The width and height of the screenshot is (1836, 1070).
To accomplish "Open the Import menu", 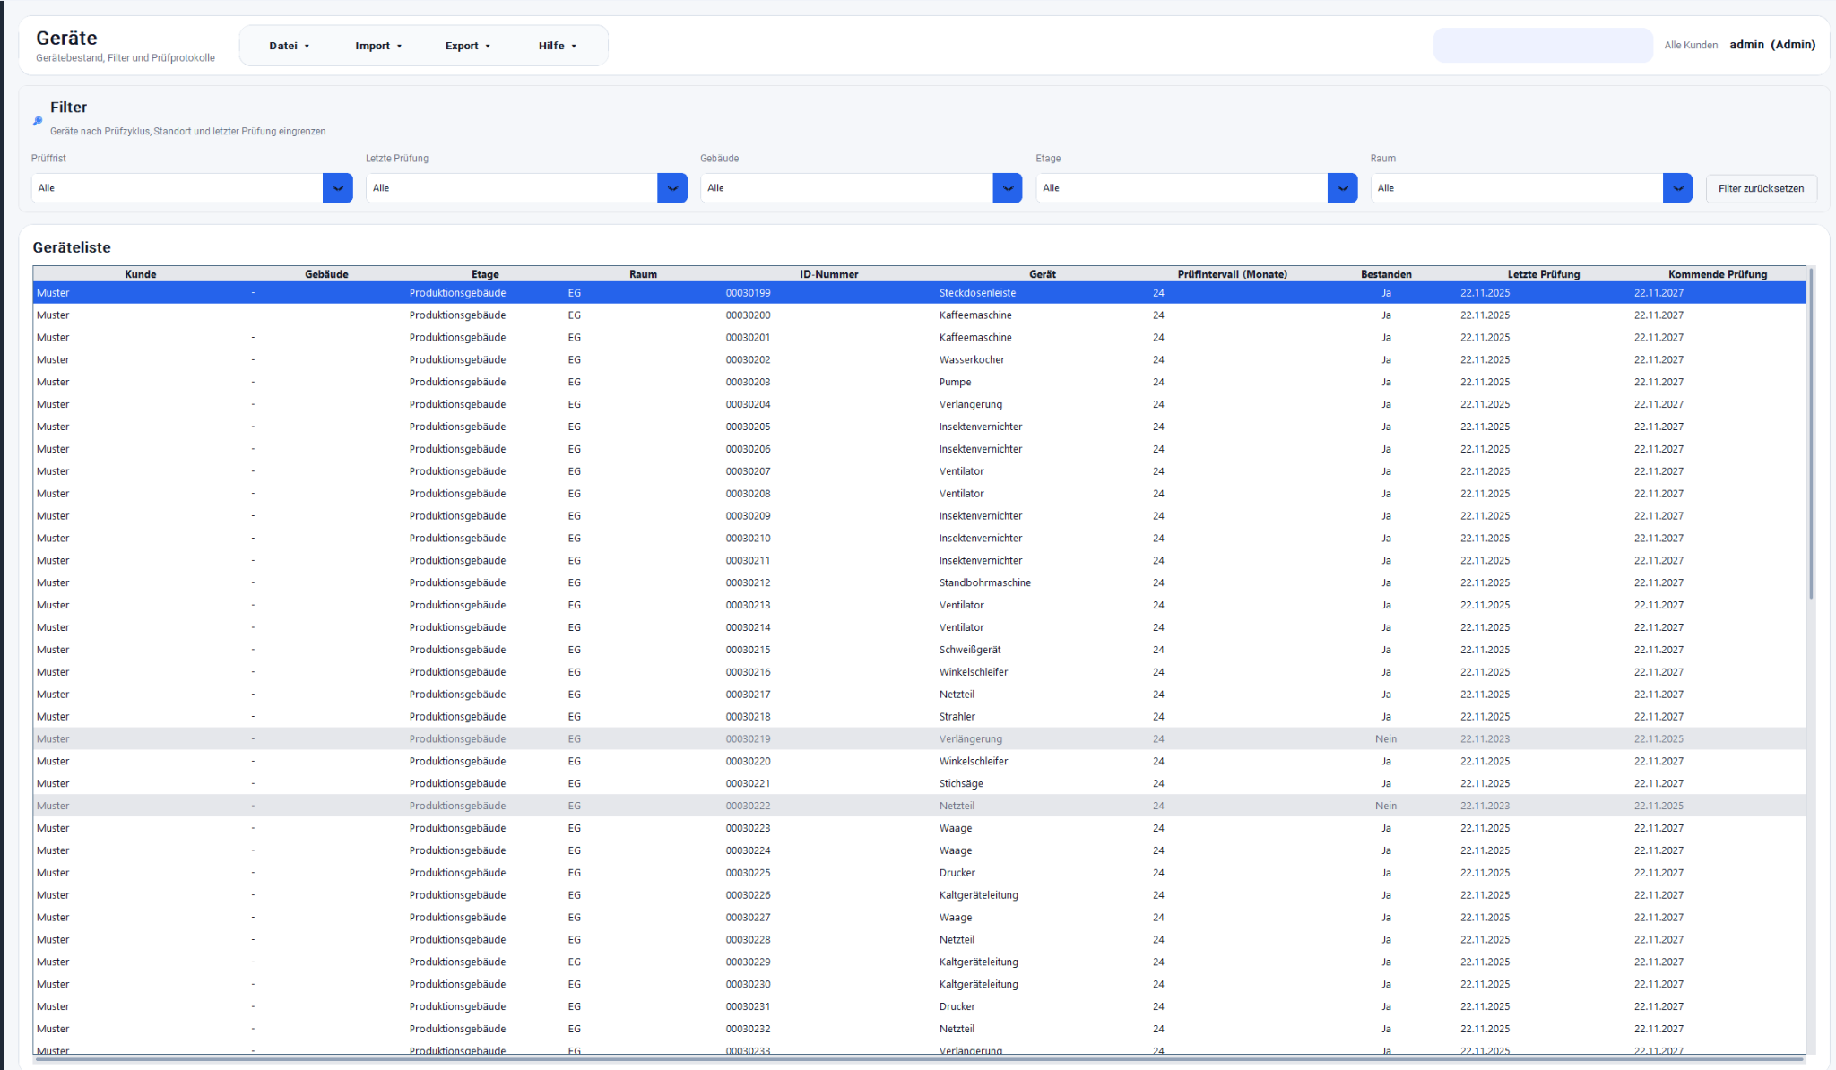I will pos(378,46).
